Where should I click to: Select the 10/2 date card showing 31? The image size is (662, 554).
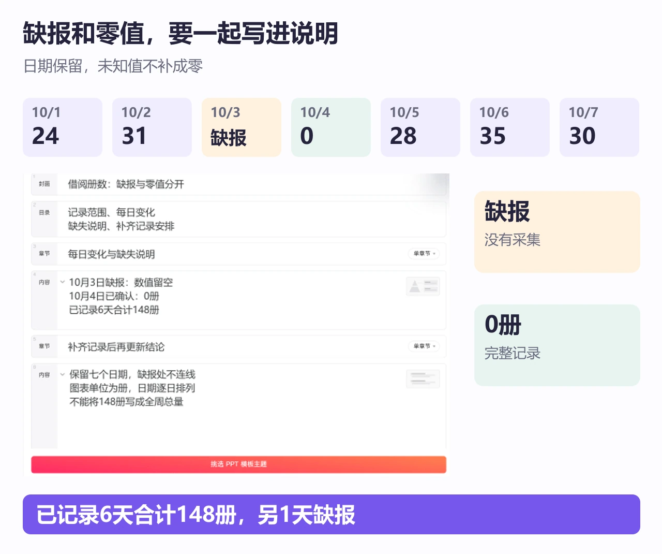(152, 127)
